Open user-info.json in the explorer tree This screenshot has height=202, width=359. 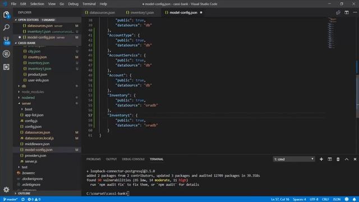click(x=38, y=80)
